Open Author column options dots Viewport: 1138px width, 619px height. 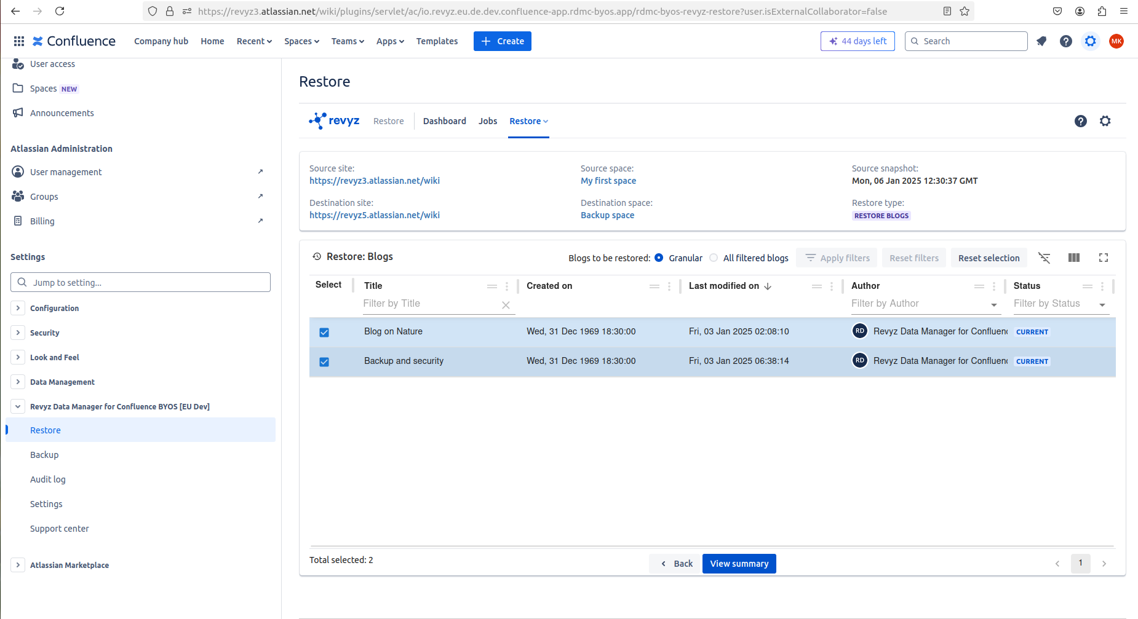point(994,286)
